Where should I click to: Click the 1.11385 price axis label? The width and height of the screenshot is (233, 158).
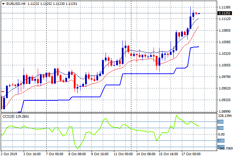[225, 7]
